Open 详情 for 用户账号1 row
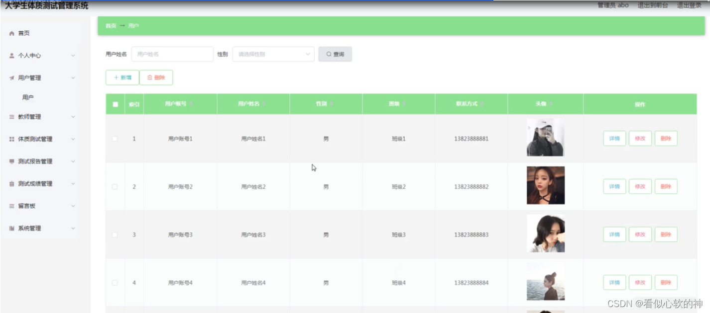The image size is (710, 313). pyautogui.click(x=614, y=139)
